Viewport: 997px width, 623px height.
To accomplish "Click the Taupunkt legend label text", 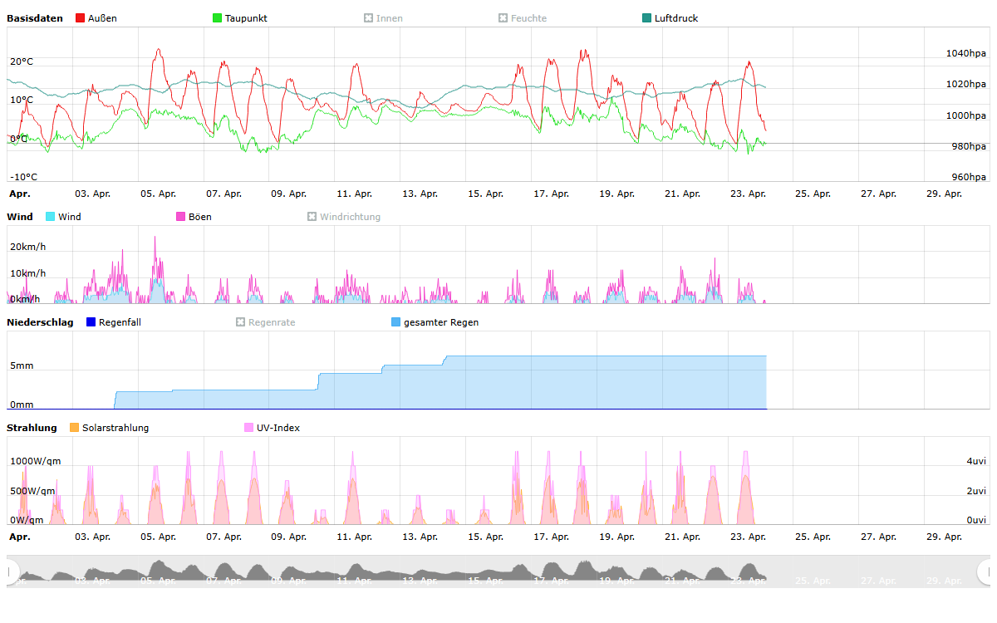I will [246, 18].
